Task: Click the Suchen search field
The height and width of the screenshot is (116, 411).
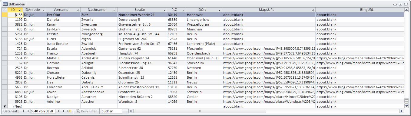Action: tap(111, 111)
